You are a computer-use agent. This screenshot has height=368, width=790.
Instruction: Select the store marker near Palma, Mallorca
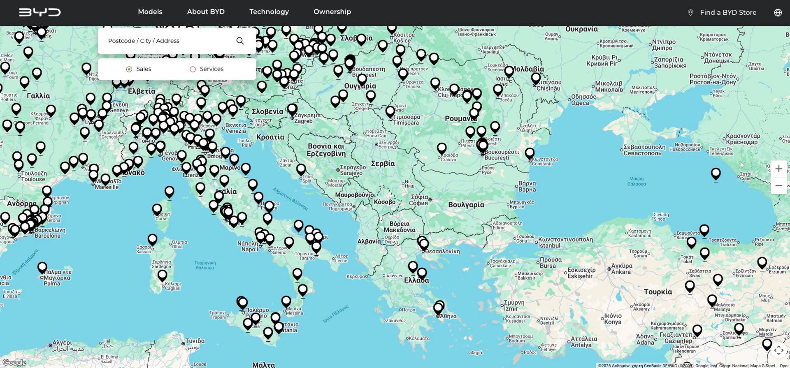coord(42,268)
